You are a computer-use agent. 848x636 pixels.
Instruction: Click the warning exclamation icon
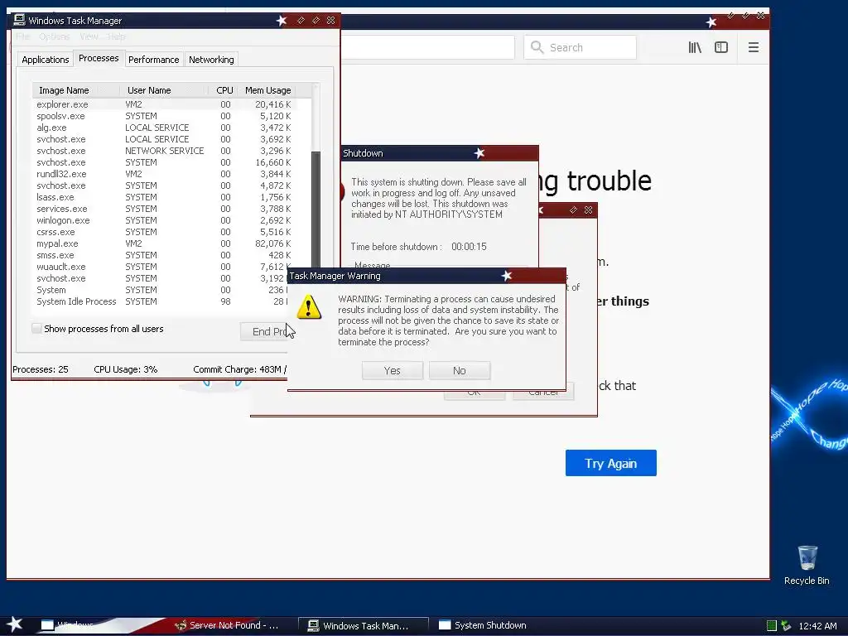click(309, 306)
